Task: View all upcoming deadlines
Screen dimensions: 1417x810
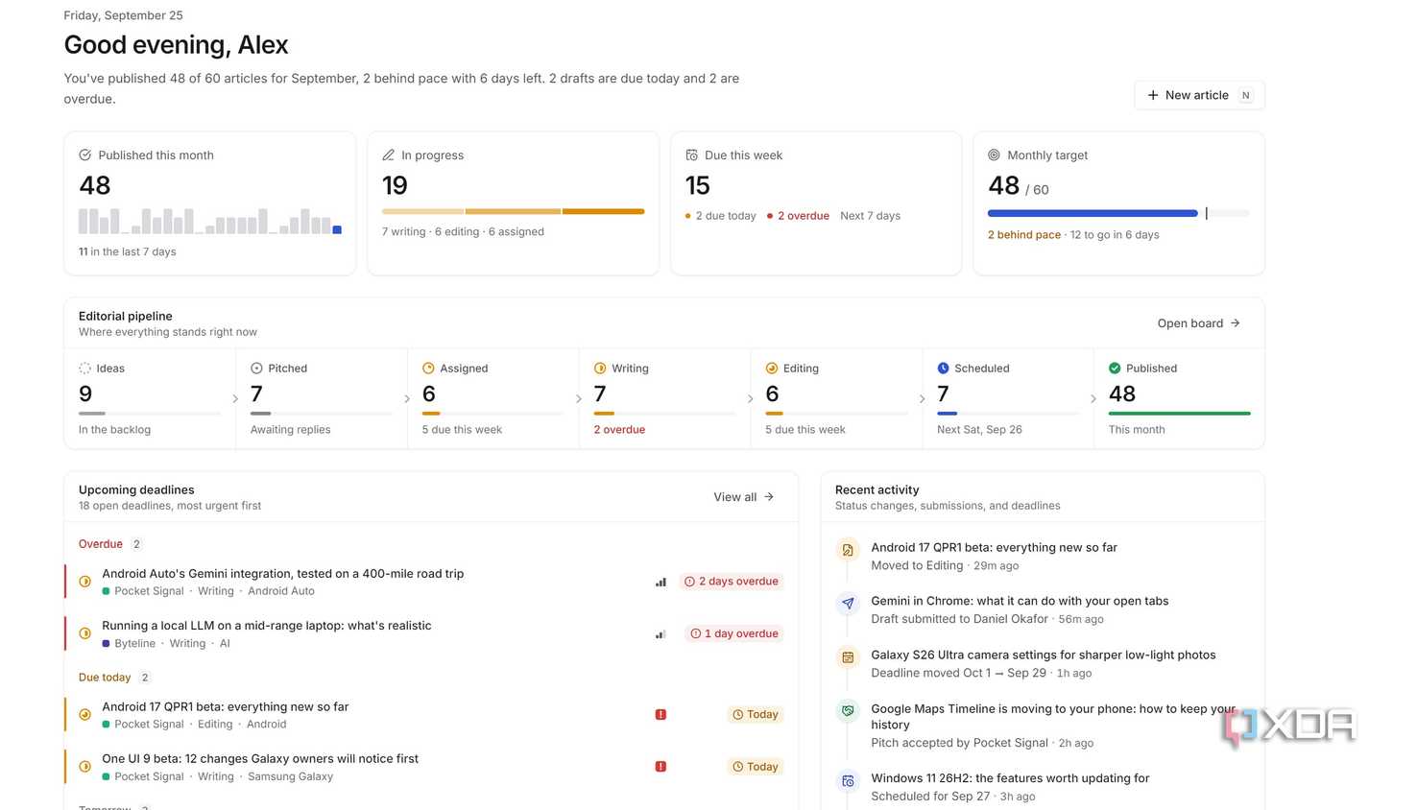Action: (x=744, y=497)
